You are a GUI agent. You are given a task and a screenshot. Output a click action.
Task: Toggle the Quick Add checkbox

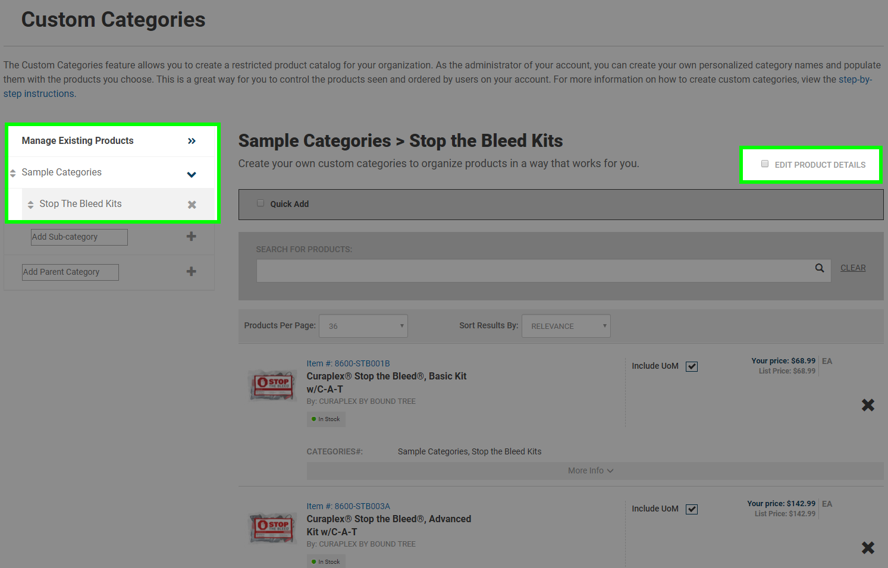click(x=261, y=203)
